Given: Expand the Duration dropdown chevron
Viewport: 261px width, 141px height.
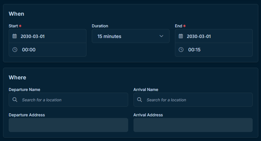Looking at the screenshot, I should (161, 36).
